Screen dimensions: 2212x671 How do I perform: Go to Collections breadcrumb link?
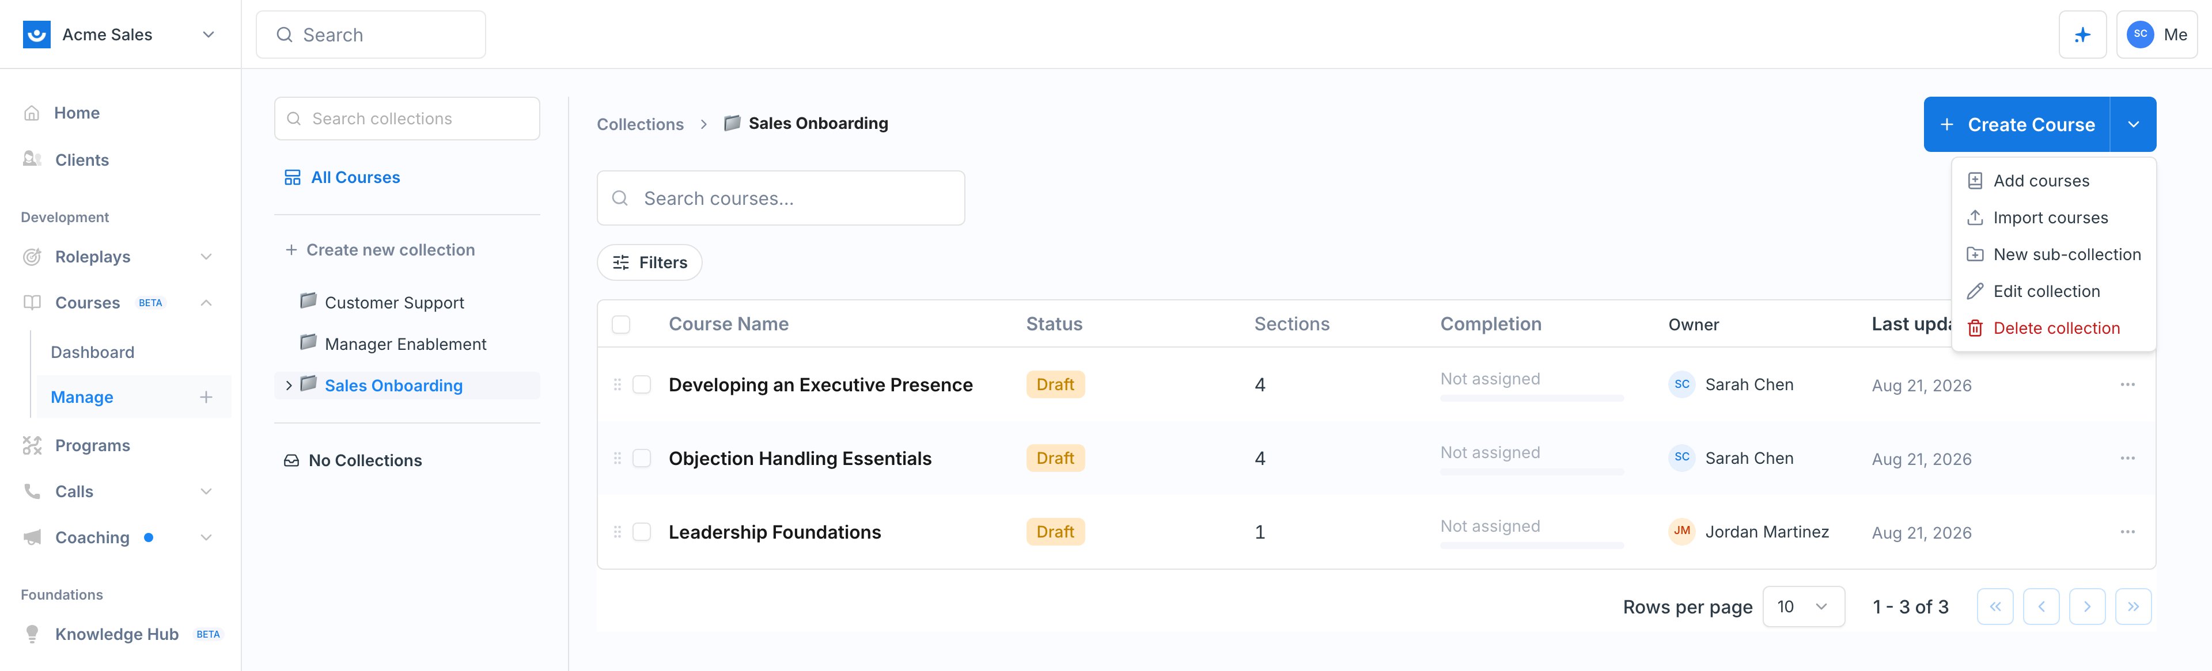tap(640, 124)
